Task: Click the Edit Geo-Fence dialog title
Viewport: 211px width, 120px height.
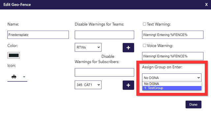Action: click(x=17, y=5)
